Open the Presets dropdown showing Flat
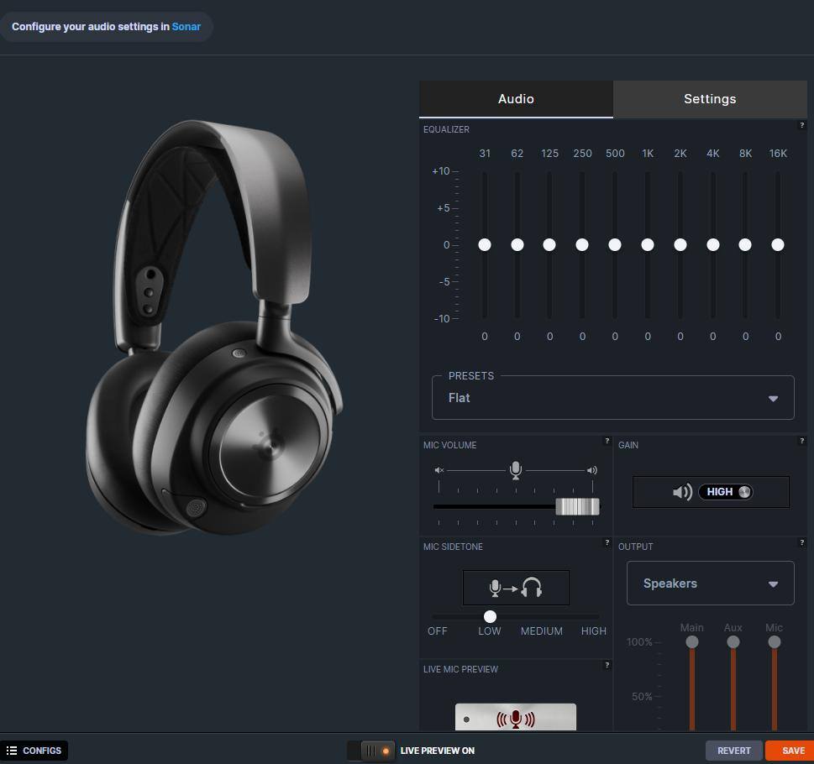Screen dimensions: 814x764 612,398
